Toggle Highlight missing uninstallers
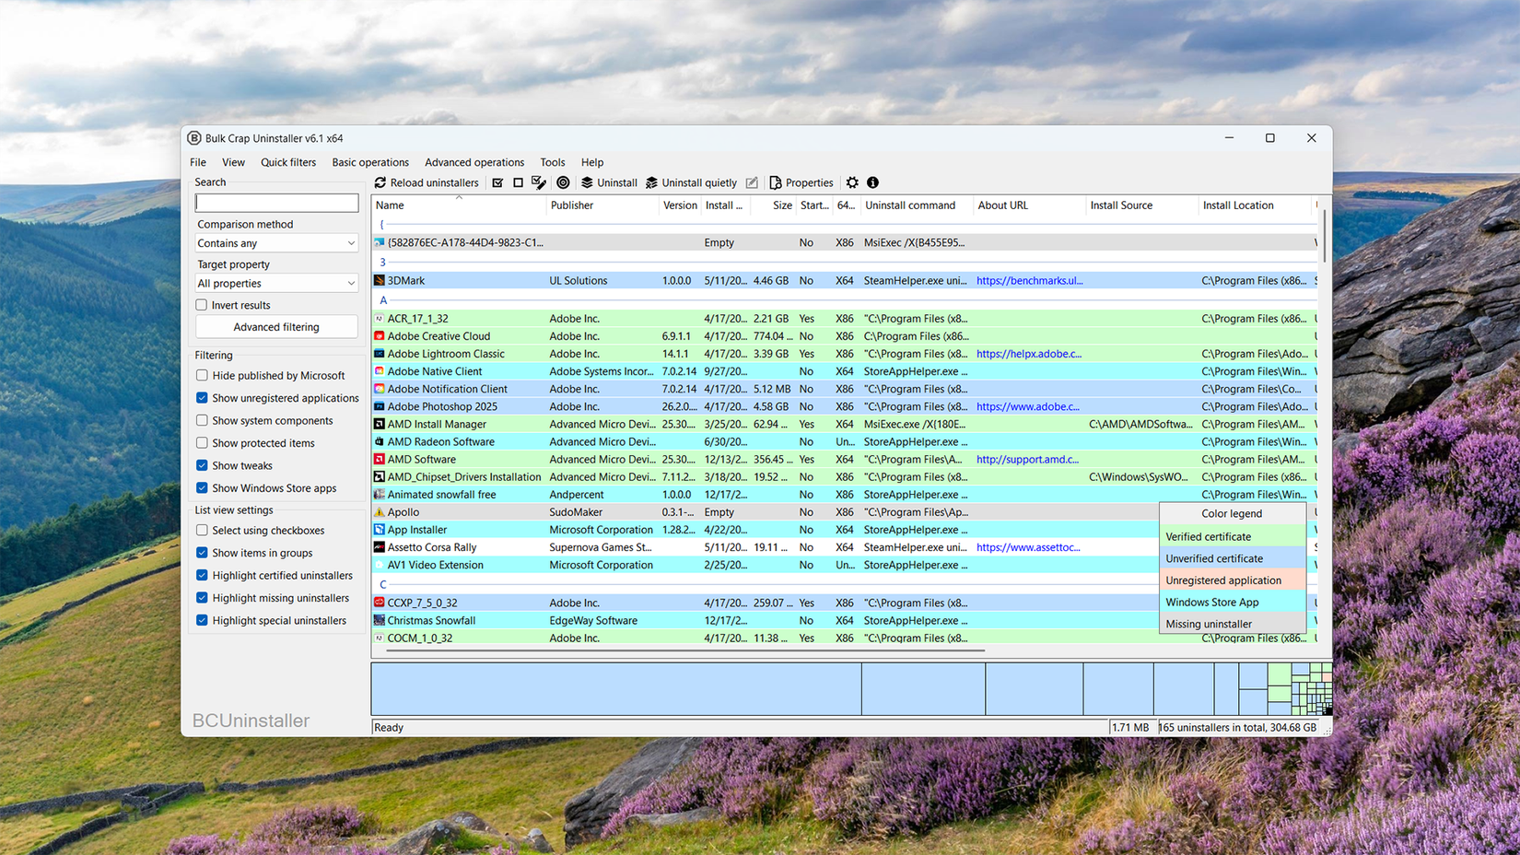This screenshot has height=855, width=1520. coord(202,598)
